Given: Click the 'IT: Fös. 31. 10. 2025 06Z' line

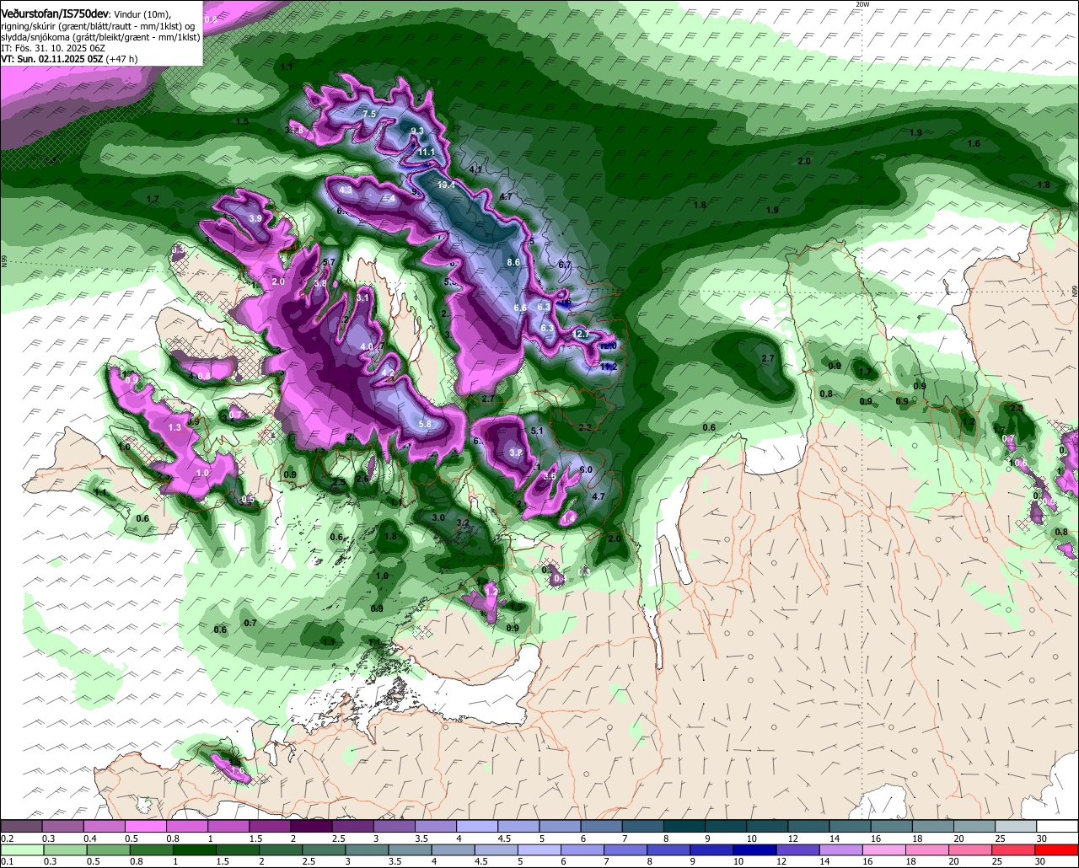Looking at the screenshot, I should [52, 48].
